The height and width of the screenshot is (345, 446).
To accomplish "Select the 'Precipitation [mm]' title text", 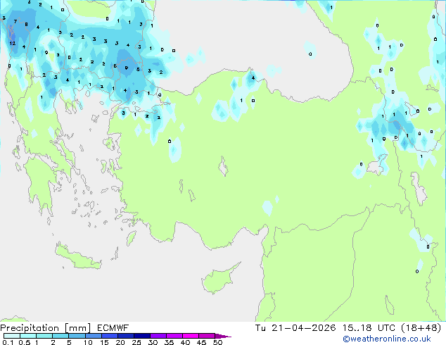I will 45,328.
